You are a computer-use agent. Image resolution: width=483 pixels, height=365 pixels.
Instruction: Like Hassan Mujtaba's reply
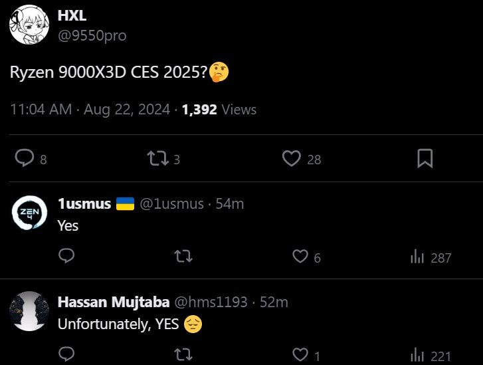pyautogui.click(x=301, y=354)
